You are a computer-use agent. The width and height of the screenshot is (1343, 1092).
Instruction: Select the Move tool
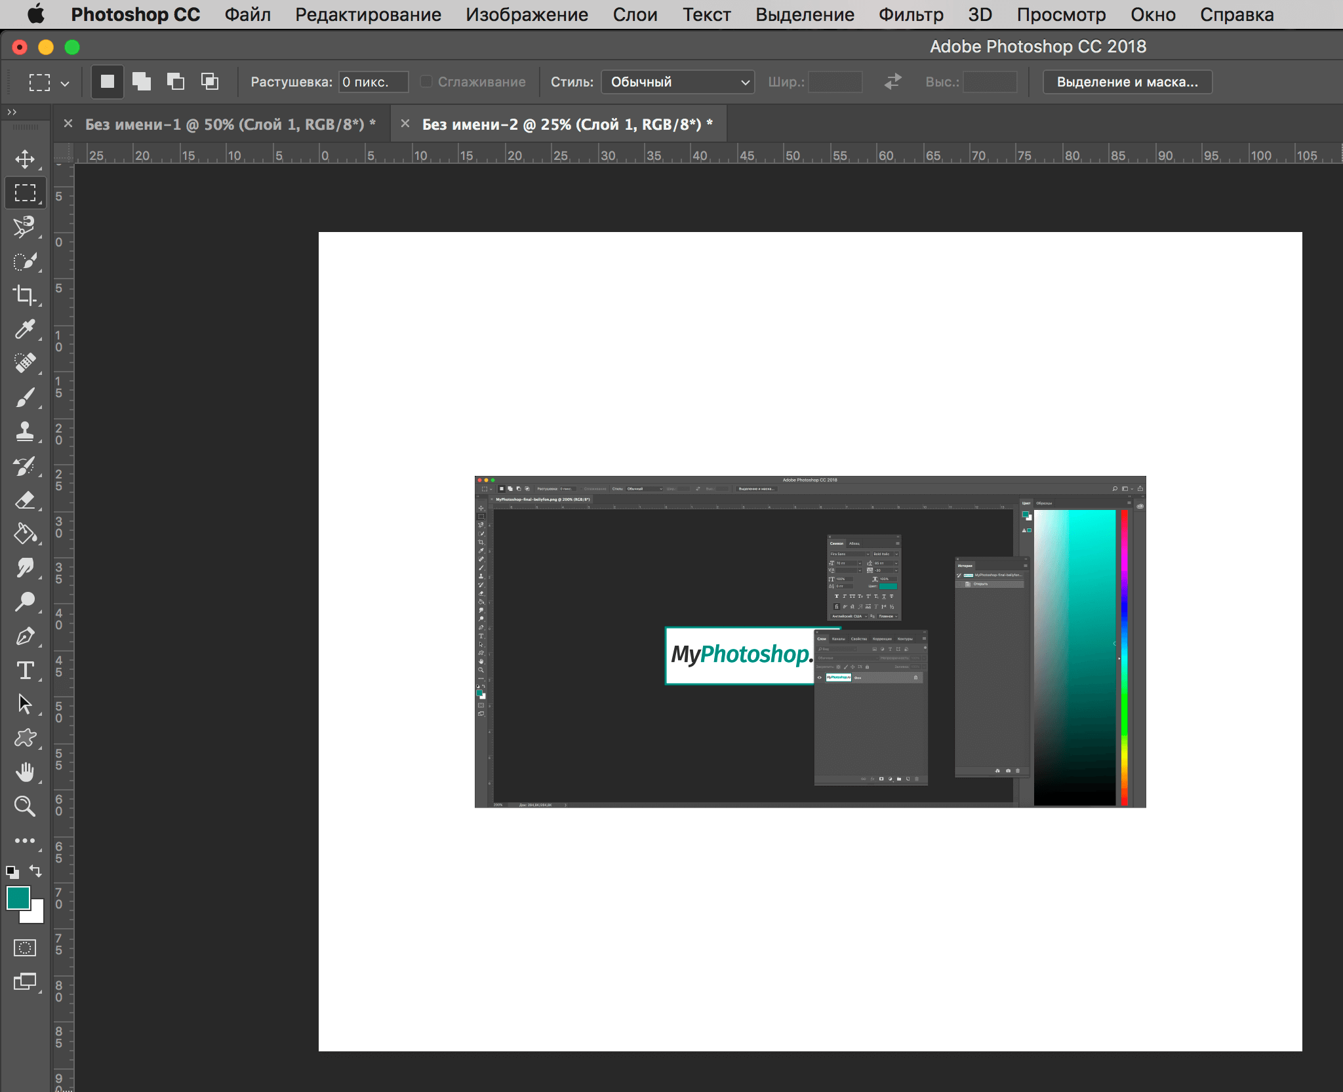coord(25,159)
